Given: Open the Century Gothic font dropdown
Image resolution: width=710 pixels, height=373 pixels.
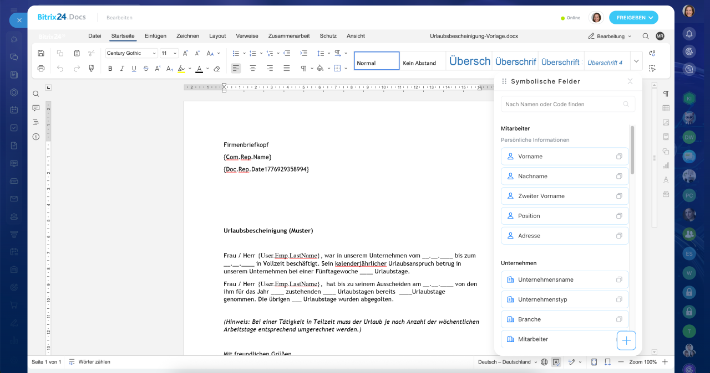Looking at the screenshot, I should [131, 53].
